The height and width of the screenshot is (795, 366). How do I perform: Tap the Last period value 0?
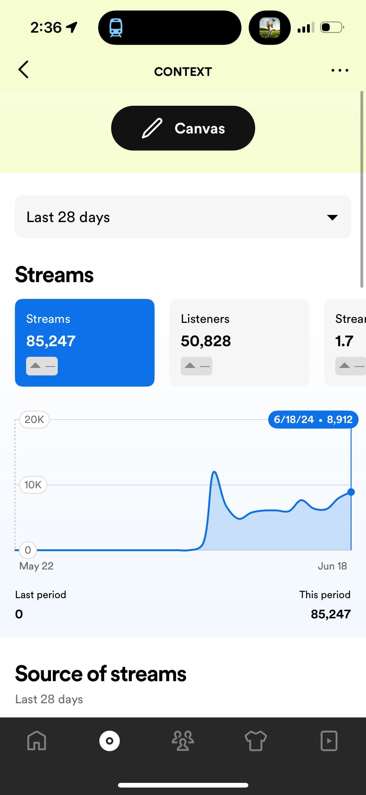click(x=19, y=614)
